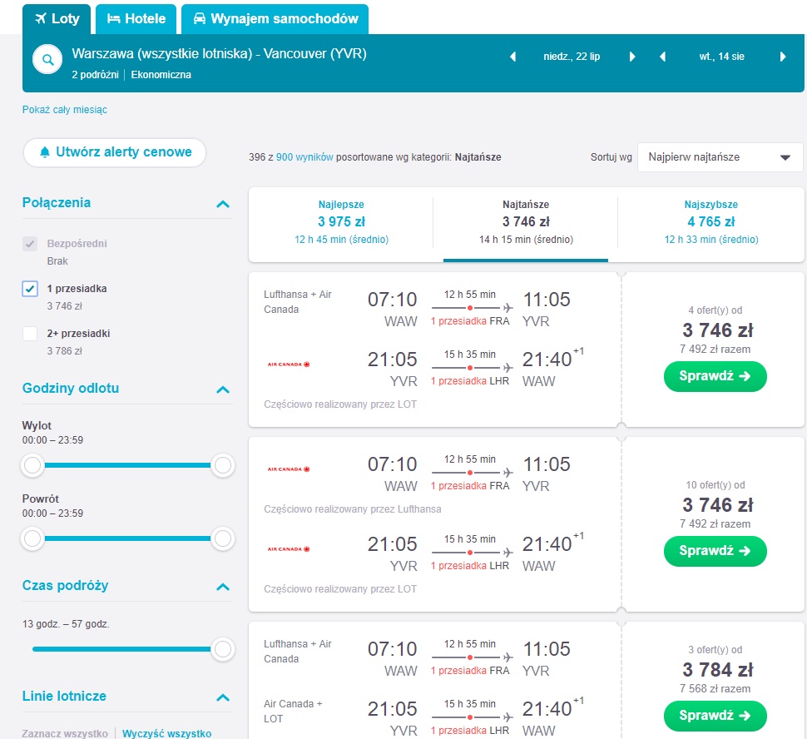Go to previous departure date arrow
807x739 pixels.
(512, 57)
